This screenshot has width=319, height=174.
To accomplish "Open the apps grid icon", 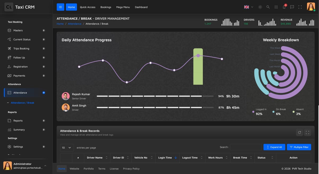I will pyautogui.click(x=276, y=7).
